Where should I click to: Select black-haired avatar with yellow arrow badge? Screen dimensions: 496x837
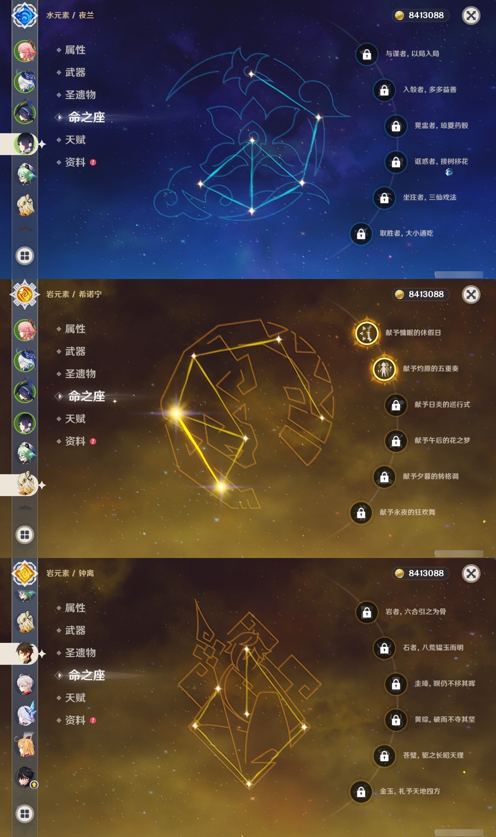[x=25, y=777]
